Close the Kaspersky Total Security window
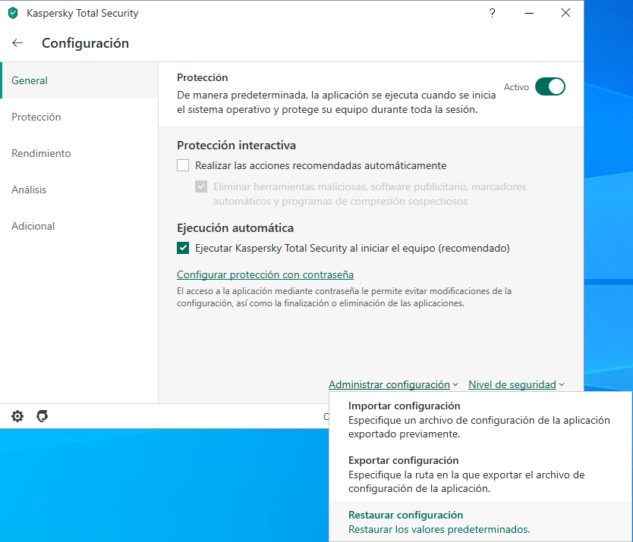633x542 pixels. pos(565,13)
